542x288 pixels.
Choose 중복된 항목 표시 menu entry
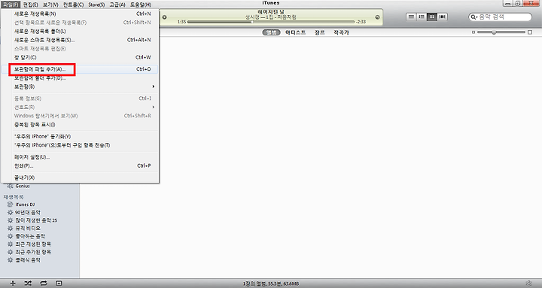80,125
